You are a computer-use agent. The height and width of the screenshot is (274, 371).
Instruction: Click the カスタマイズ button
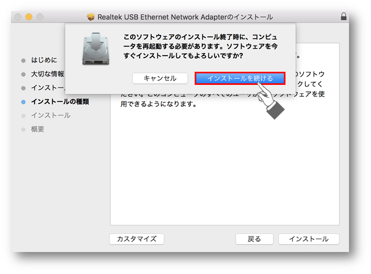tap(137, 239)
